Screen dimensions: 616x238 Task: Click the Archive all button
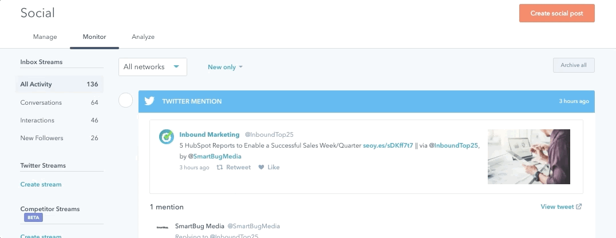coord(574,65)
